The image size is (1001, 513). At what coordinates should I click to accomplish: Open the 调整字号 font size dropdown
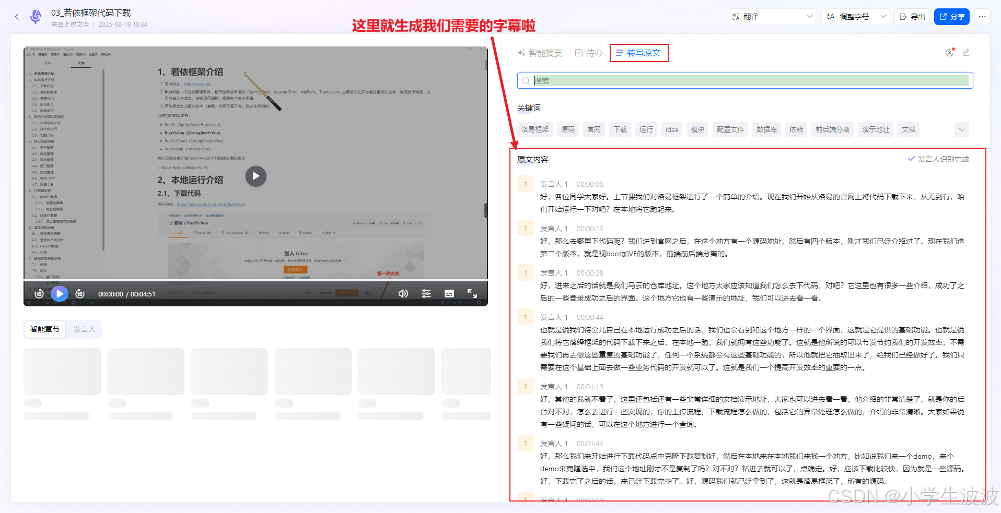click(x=856, y=17)
